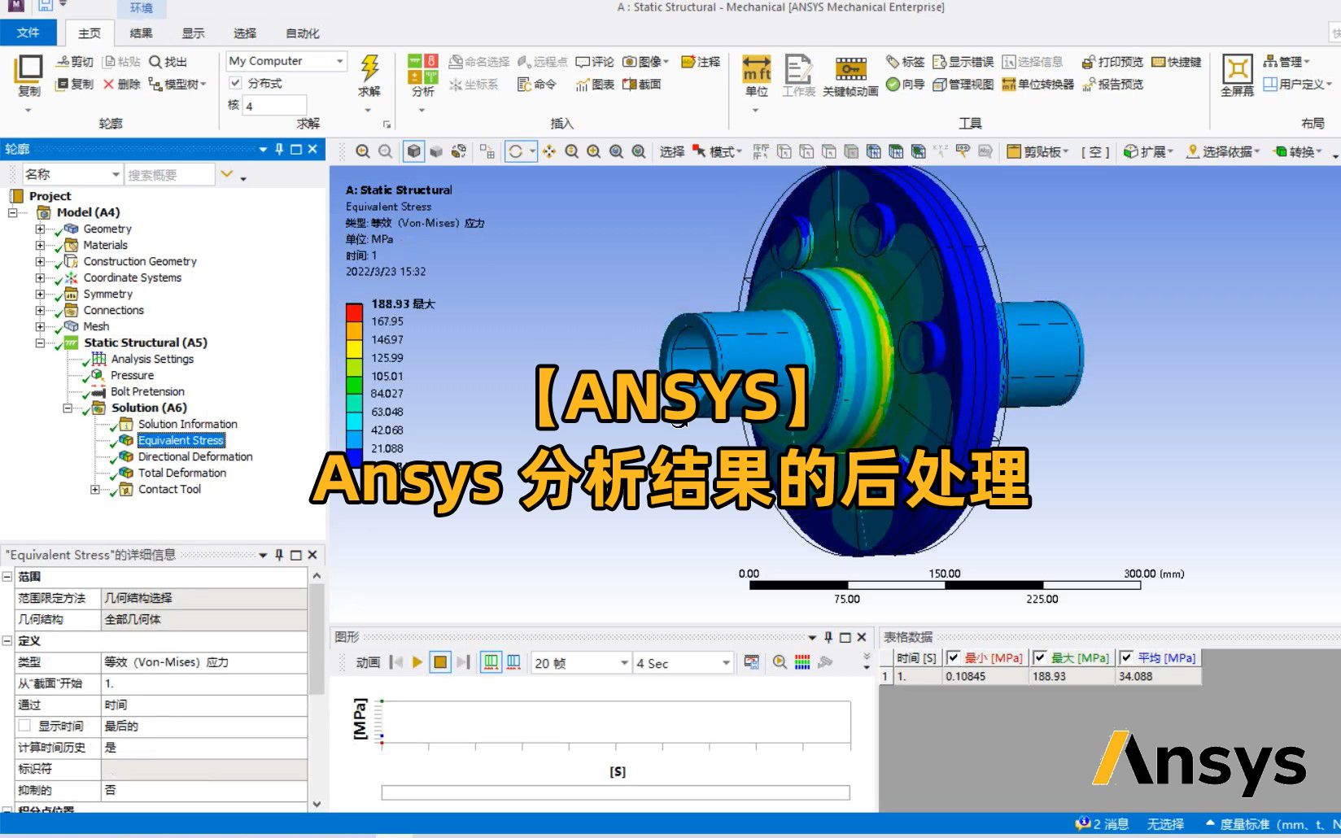Image resolution: width=1341 pixels, height=838 pixels.
Task: Click the Export Video File icon
Action: pyautogui.click(x=751, y=662)
